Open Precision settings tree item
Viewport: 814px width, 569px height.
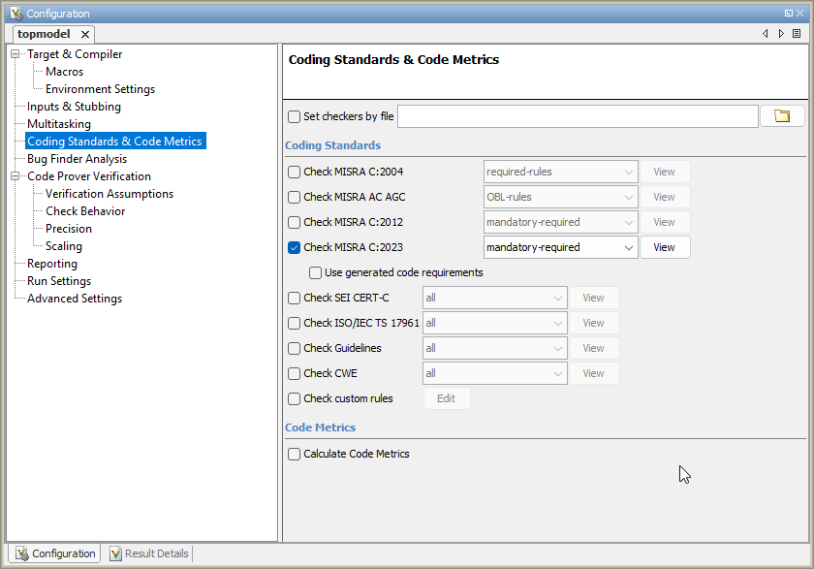[x=69, y=229]
